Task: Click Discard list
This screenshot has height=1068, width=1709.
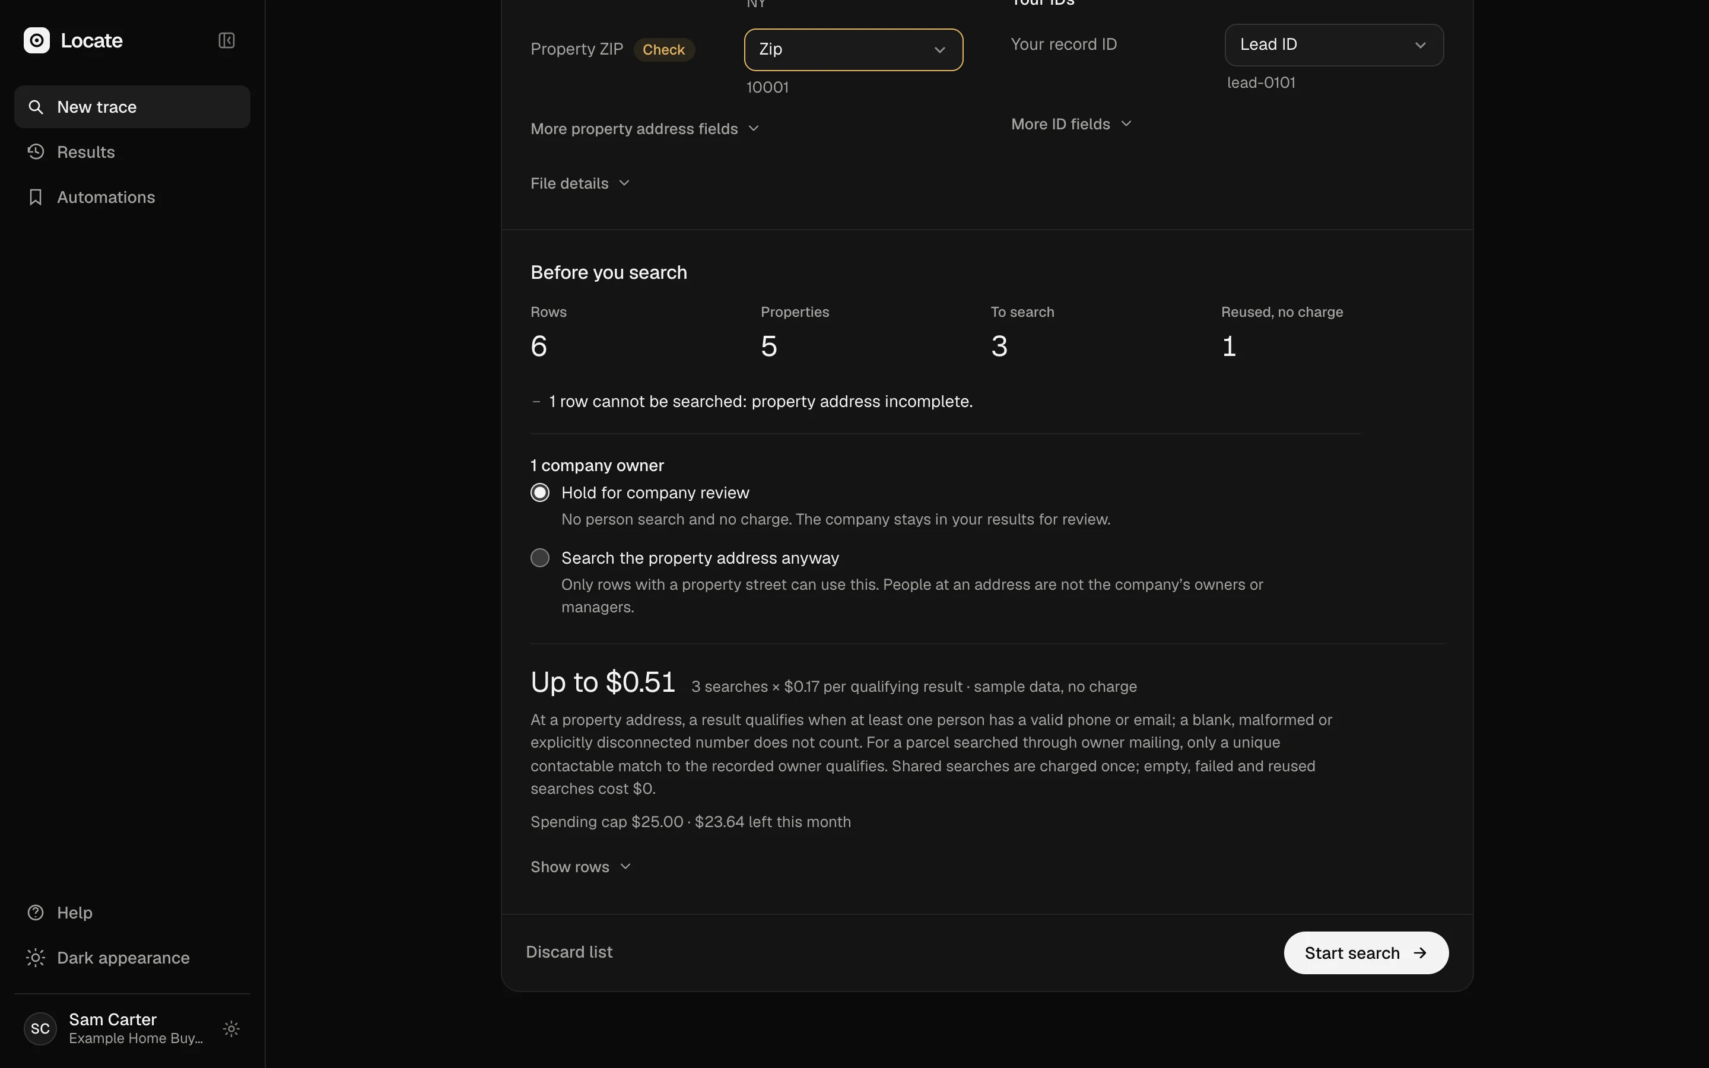Action: click(569, 952)
